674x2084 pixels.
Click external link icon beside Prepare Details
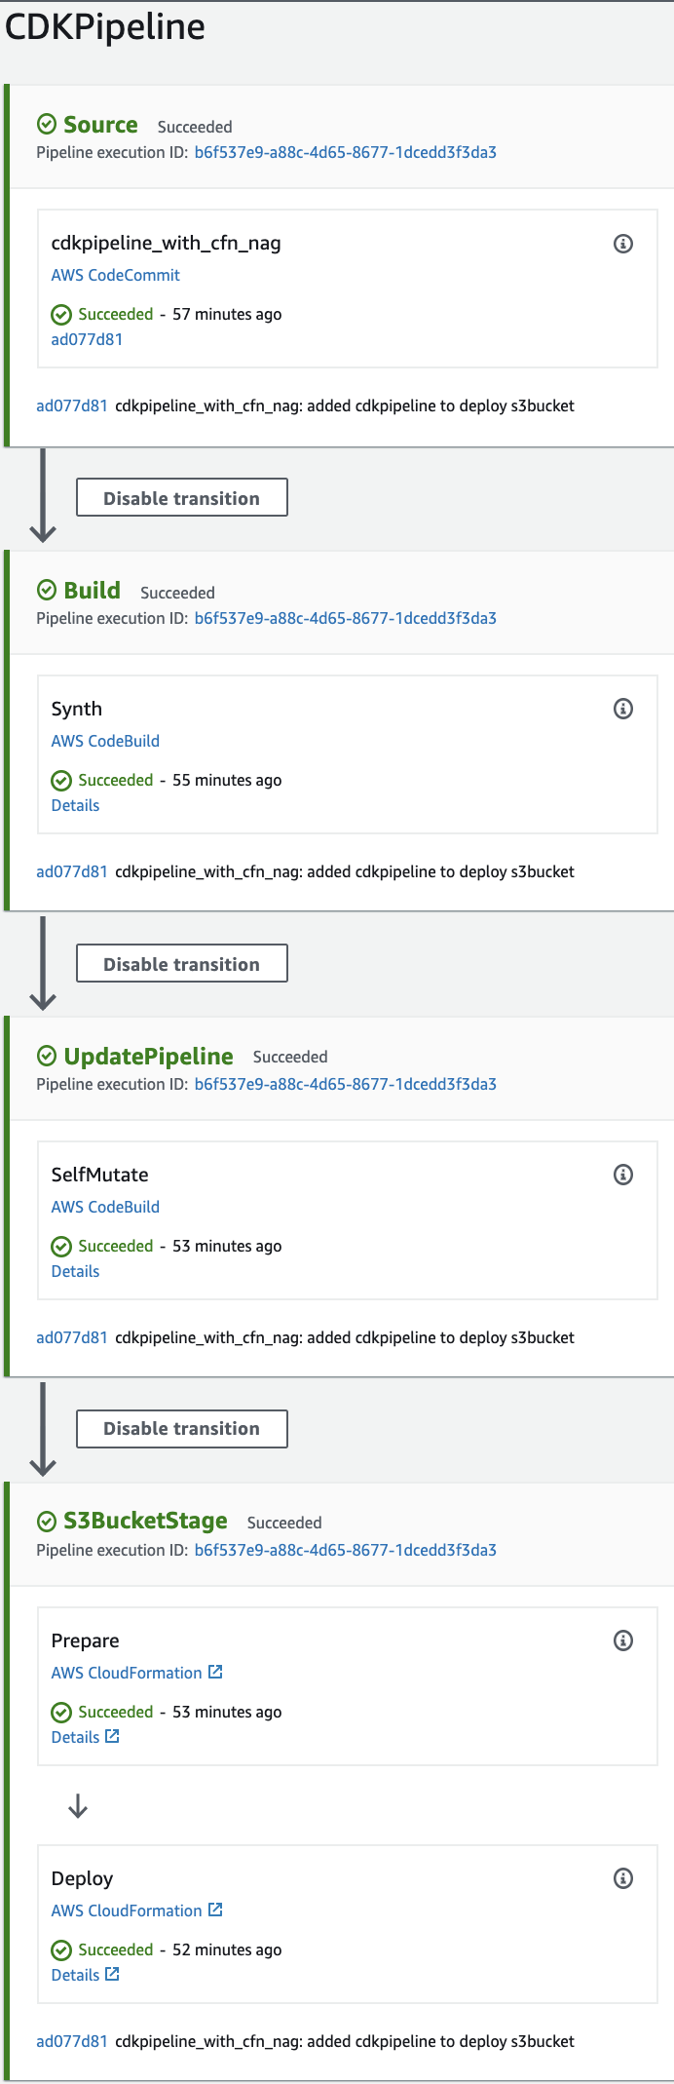coord(112,1736)
